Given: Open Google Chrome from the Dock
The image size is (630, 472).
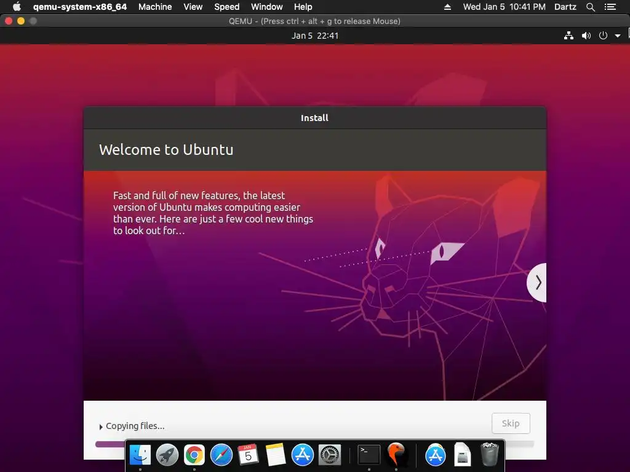Looking at the screenshot, I should pos(194,455).
